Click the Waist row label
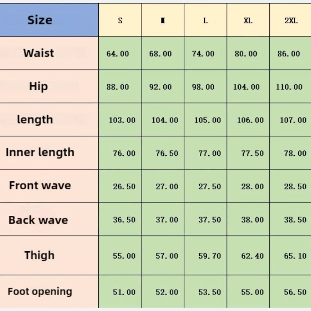Image resolution: width=311 pixels, height=311 pixels. (x=38, y=53)
